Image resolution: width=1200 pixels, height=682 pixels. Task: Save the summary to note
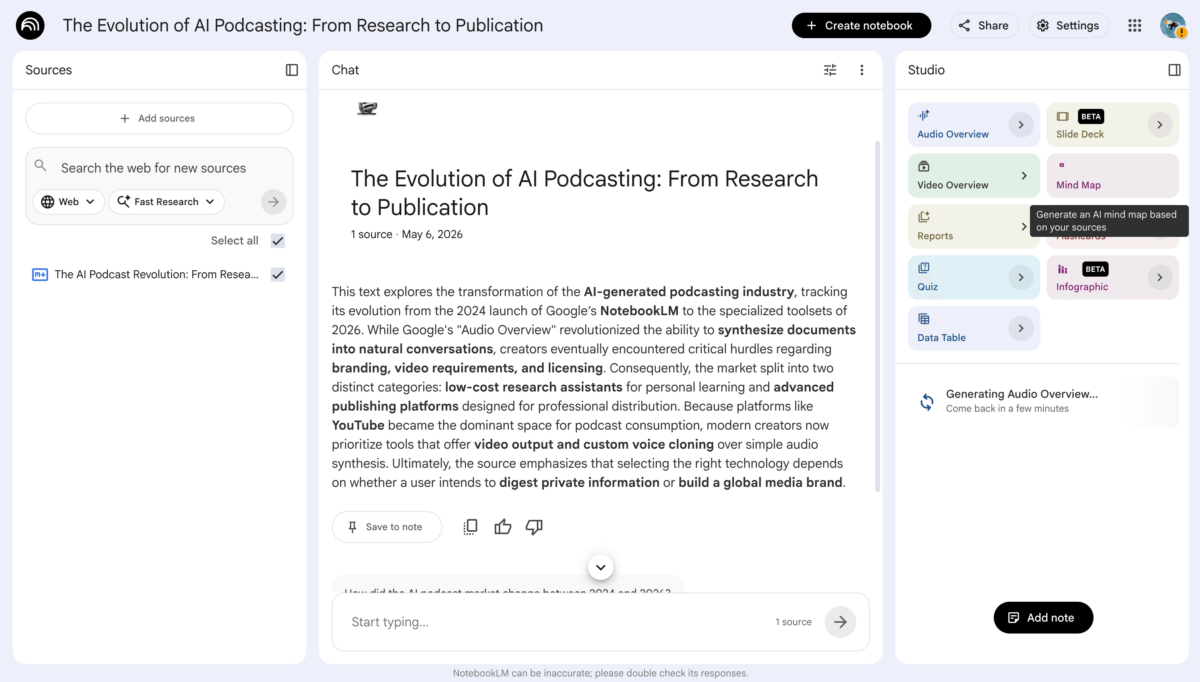coord(387,527)
